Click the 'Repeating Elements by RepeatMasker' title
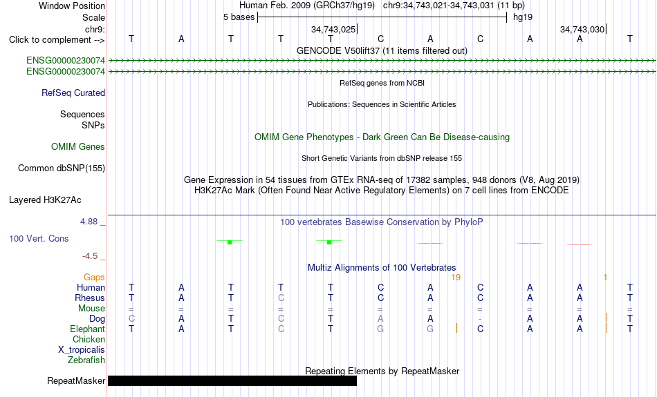The height and width of the screenshot is (397, 657). pos(382,371)
